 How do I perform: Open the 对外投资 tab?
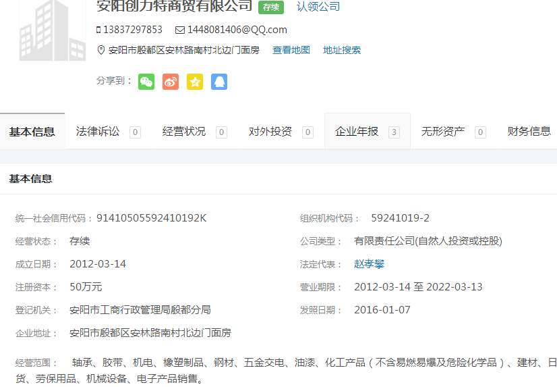click(270, 132)
